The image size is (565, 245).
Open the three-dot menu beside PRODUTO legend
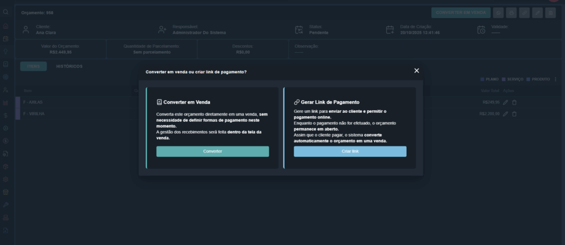point(556,79)
